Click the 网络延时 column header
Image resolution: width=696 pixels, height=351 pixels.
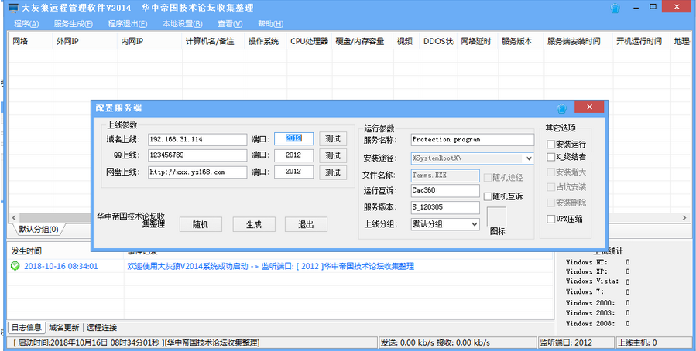(x=478, y=41)
